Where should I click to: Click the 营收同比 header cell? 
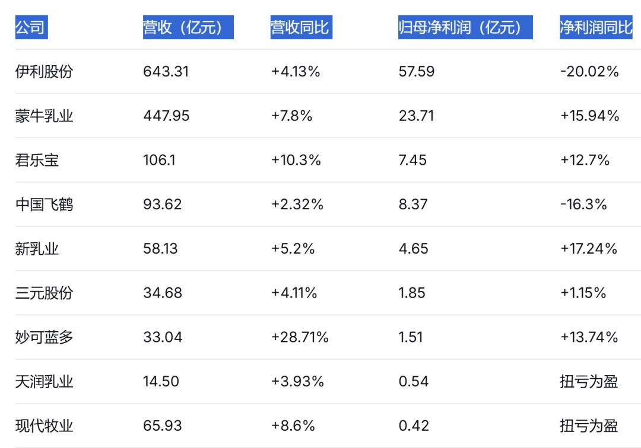point(302,27)
